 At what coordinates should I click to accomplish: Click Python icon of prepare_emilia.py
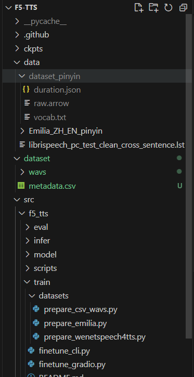pyautogui.click(x=36, y=323)
